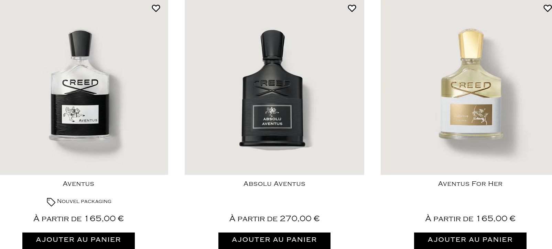Open the Aventus bottle product image
The height and width of the screenshot is (249, 552).
[x=84, y=87]
